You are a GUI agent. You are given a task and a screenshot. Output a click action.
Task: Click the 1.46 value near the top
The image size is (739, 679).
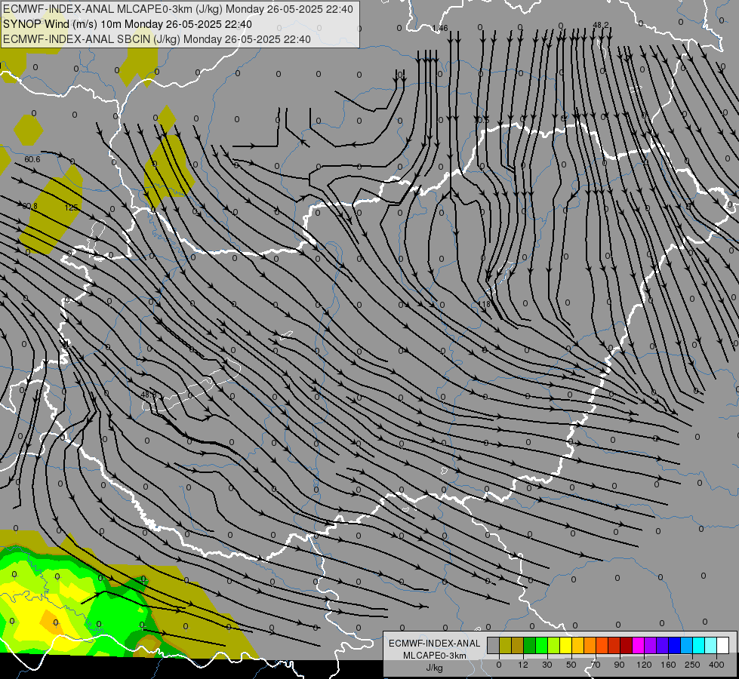[x=440, y=28]
